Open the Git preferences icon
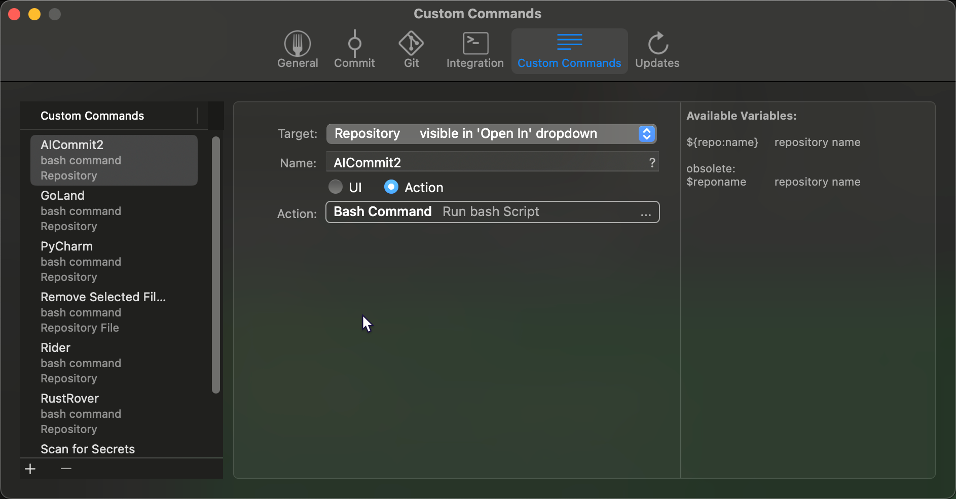Viewport: 956px width, 499px height. point(411,44)
